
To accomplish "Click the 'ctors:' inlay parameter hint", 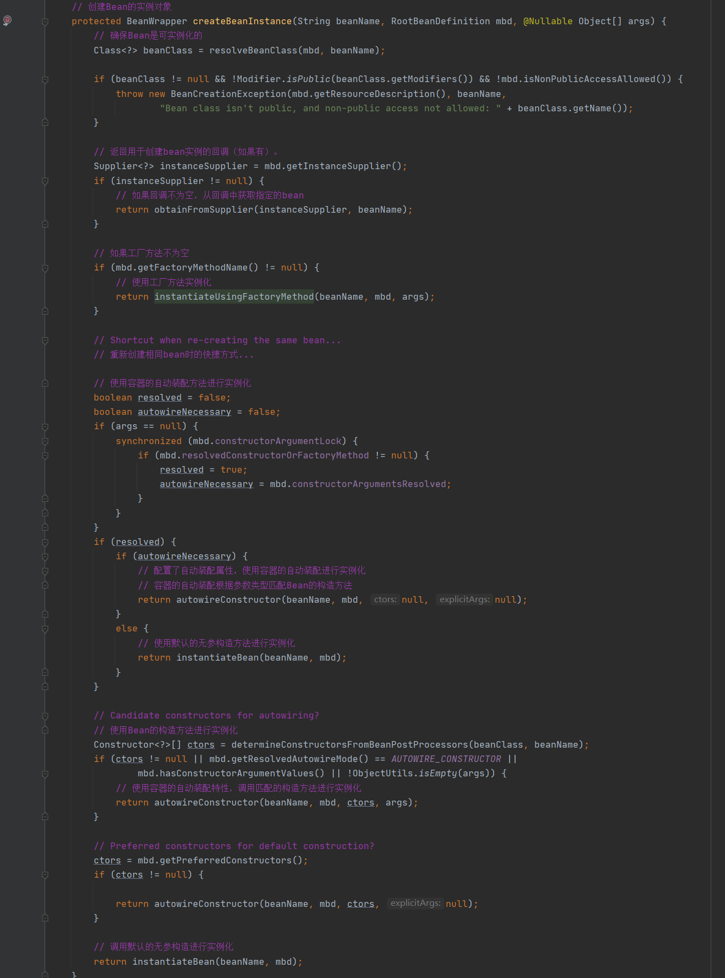I will pos(385,599).
